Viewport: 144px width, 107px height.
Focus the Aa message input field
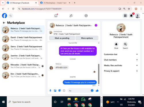pyautogui.click(x=79, y=91)
